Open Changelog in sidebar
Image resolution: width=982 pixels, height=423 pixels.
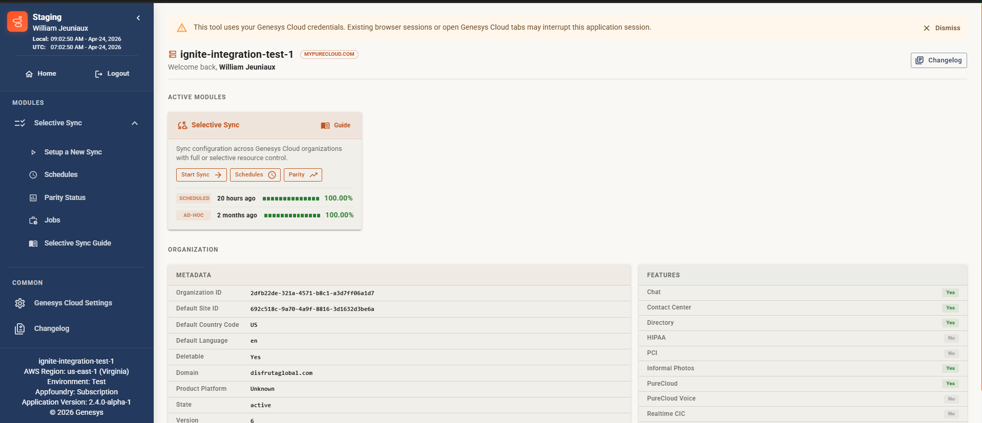[51, 328]
